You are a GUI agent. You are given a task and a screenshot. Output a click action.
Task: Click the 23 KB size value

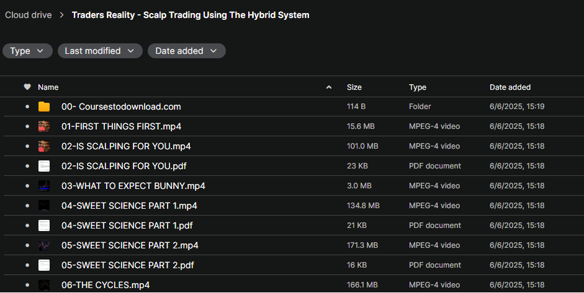(357, 166)
